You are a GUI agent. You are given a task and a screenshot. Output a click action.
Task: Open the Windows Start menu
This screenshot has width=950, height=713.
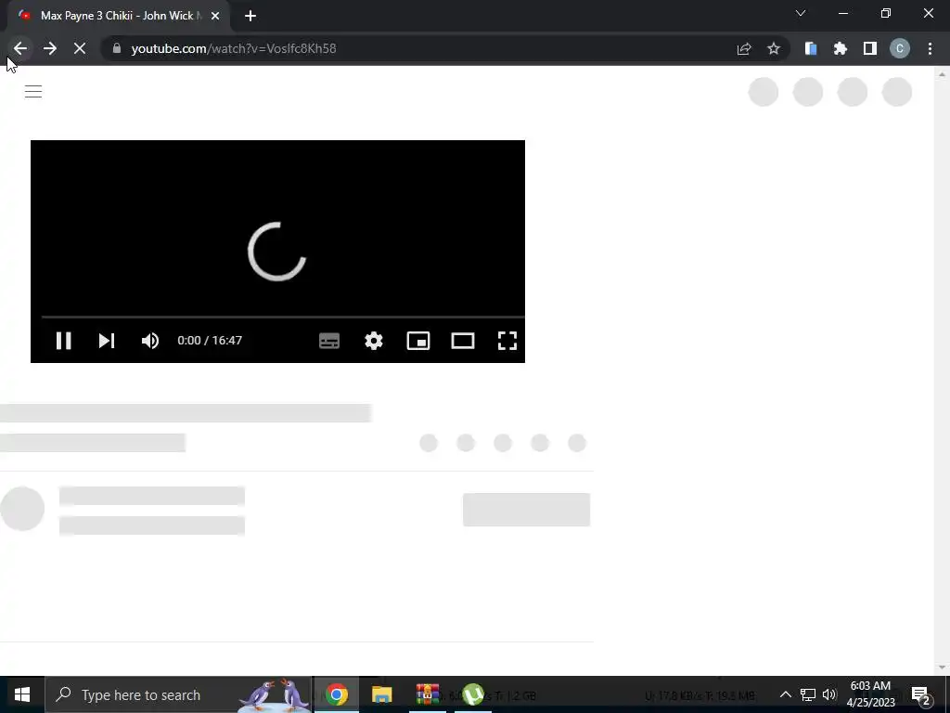coord(22,694)
